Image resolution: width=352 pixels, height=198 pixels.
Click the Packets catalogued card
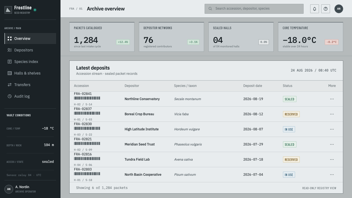click(102, 37)
